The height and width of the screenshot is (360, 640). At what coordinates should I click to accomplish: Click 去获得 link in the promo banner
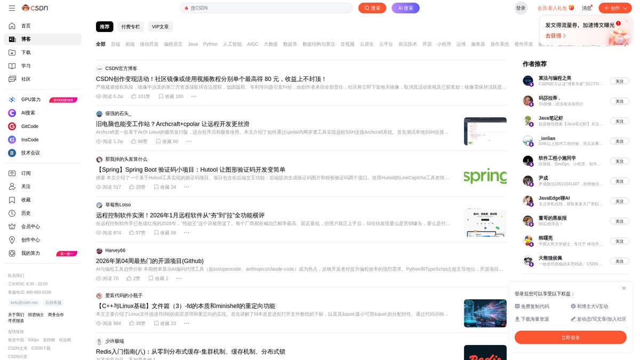(555, 36)
